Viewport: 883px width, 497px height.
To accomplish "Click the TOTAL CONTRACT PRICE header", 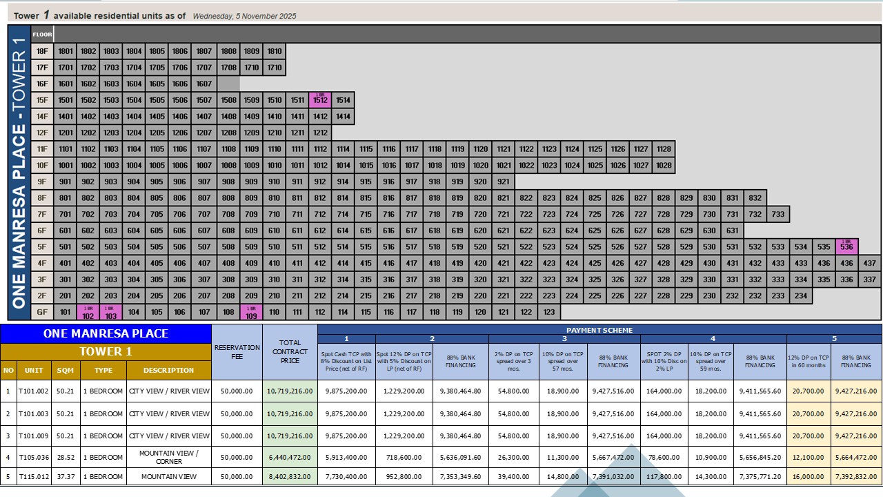I will pyautogui.click(x=290, y=352).
